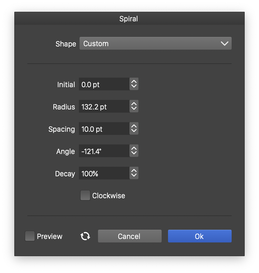Decrease the Spacing value with down arrow
Viewport: 259px width, 273px height.
click(134, 131)
